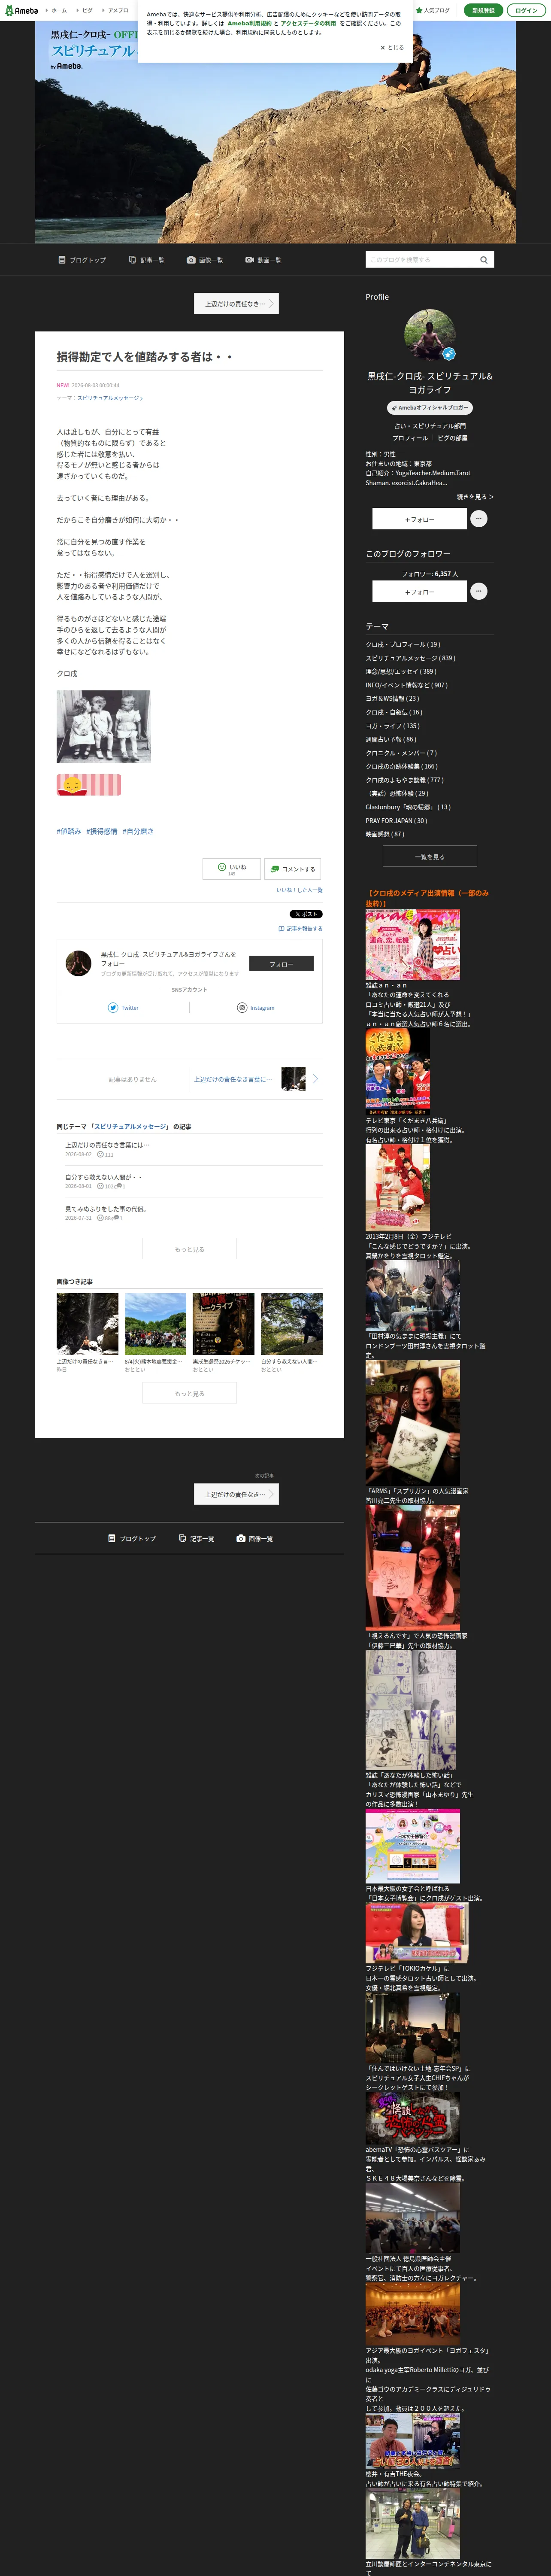Open the 記事一覧 tab under the header image

(x=147, y=260)
